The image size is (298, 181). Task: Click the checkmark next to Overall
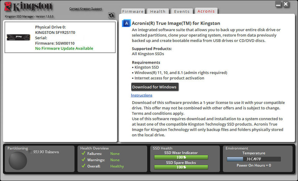click(83, 166)
